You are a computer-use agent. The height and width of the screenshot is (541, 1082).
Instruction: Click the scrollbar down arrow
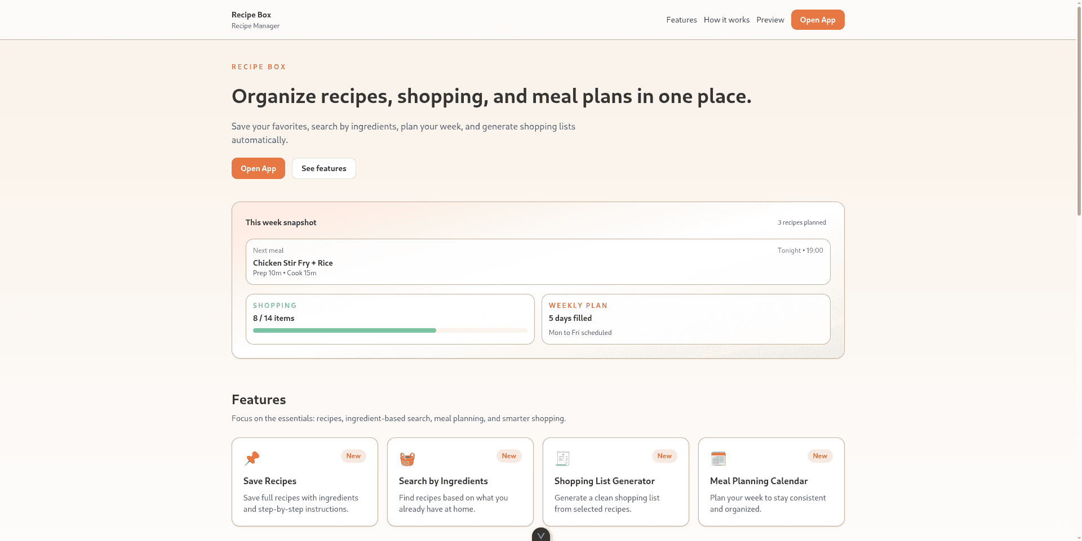[1077, 536]
